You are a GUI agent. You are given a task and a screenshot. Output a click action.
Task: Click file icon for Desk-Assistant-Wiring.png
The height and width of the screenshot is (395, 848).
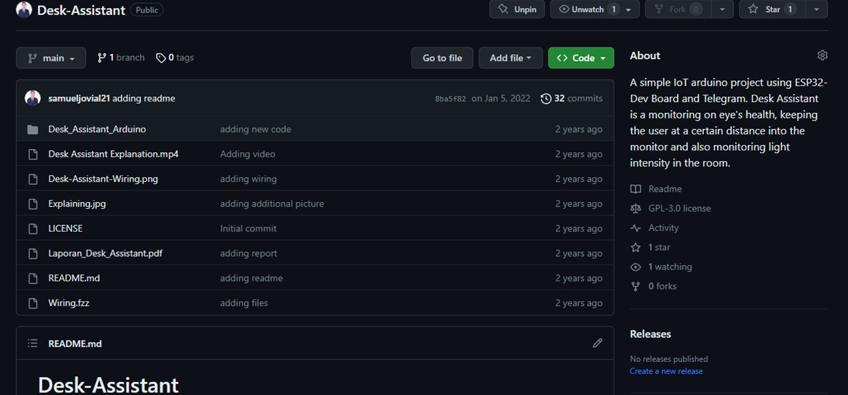(x=33, y=179)
